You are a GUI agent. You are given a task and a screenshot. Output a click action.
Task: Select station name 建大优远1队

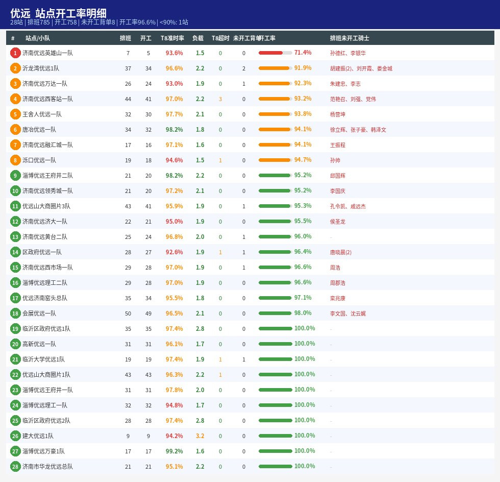(38, 436)
